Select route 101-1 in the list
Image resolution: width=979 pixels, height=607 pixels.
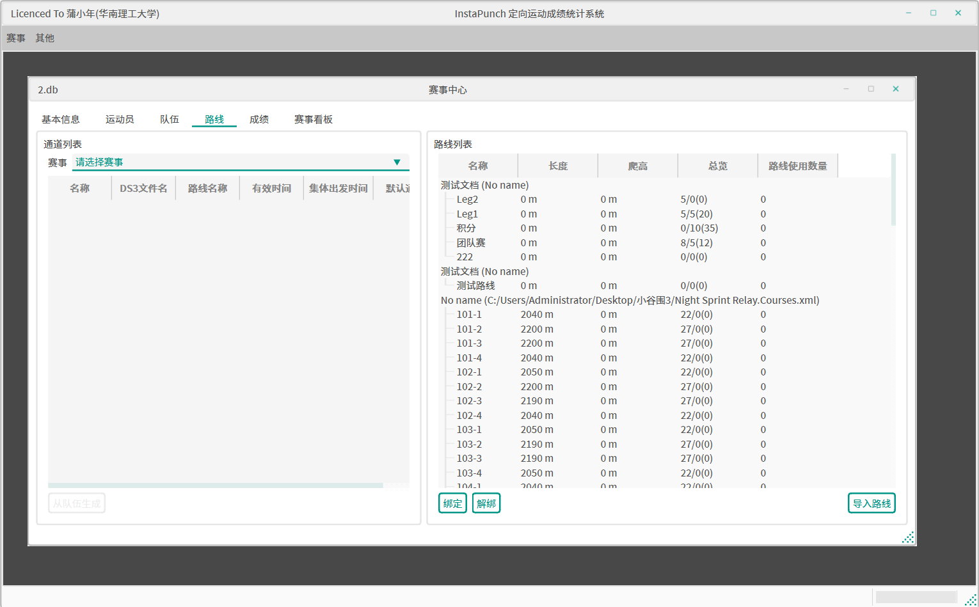click(x=469, y=315)
